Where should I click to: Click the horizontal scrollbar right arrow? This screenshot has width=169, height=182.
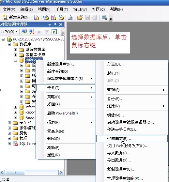[x=61, y=173]
